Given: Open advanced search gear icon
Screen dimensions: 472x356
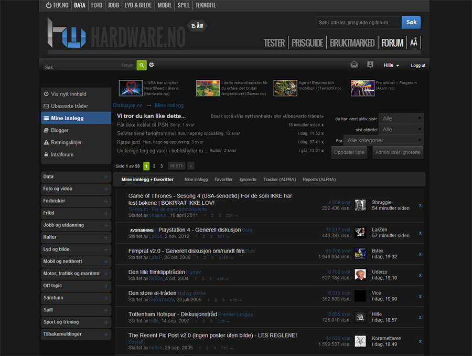Looking at the screenshot, I should point(152,65).
